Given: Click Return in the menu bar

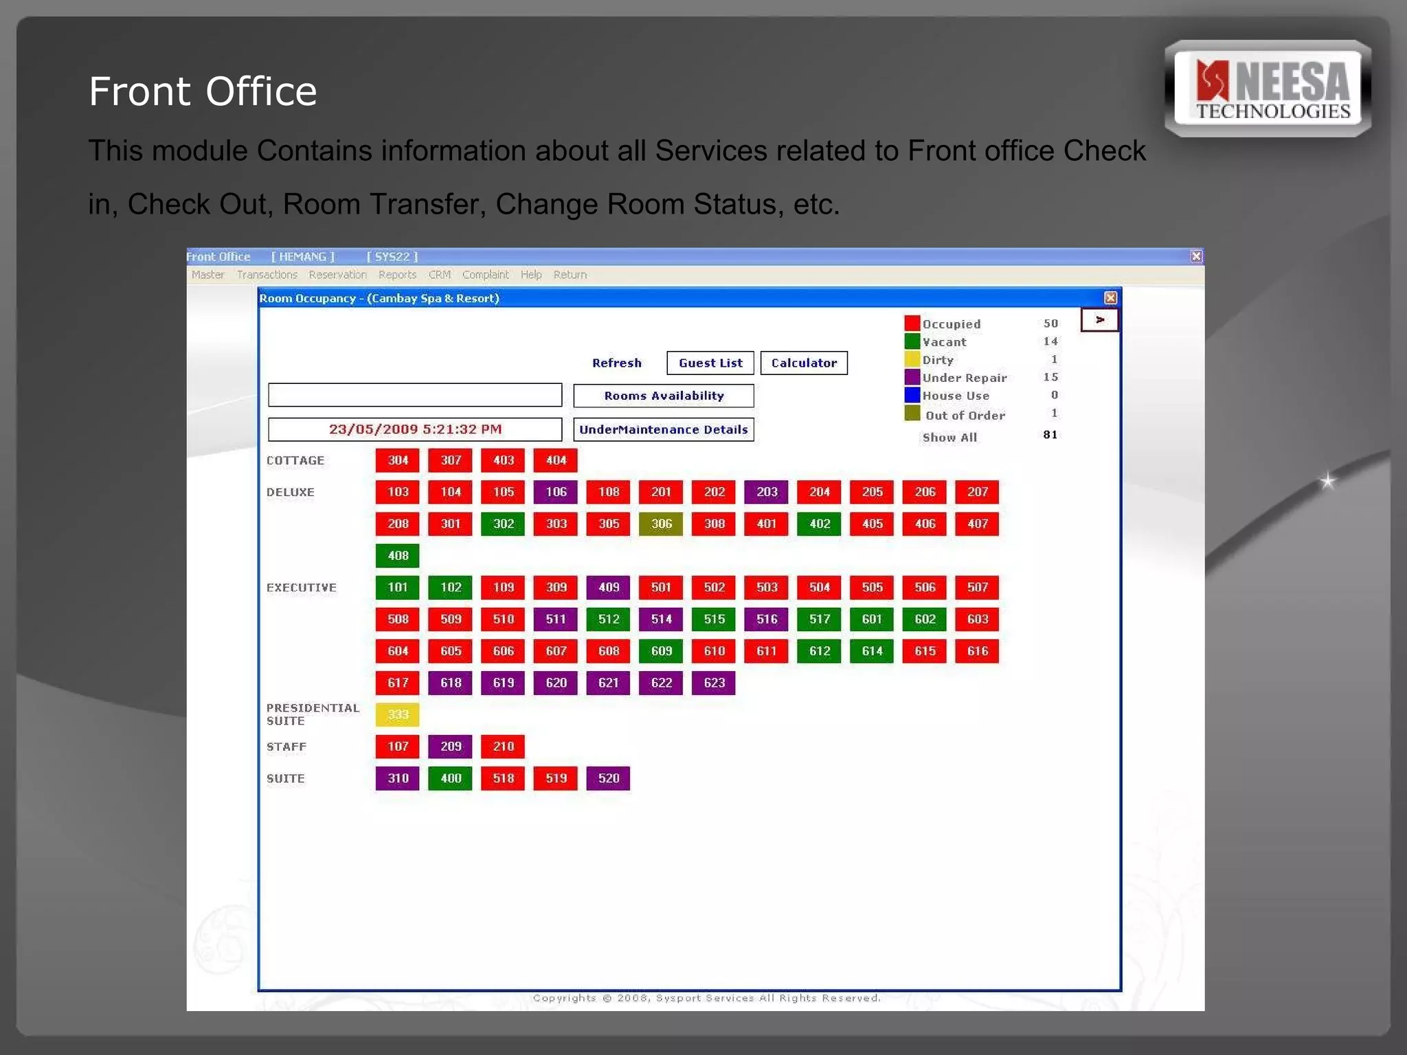Looking at the screenshot, I should tap(570, 275).
